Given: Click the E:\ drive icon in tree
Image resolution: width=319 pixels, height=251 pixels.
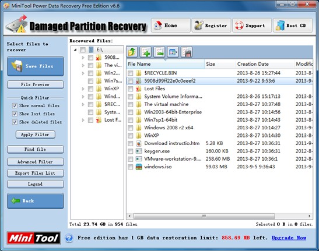Looking at the screenshot, I should point(91,50).
